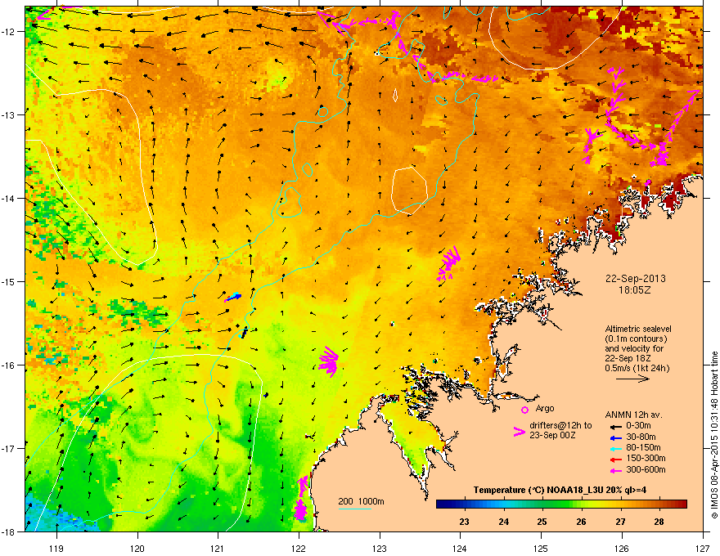Click the magenta 300-600m ANMN arrow legend symbol
This screenshot has height=556, width=720.
click(615, 470)
